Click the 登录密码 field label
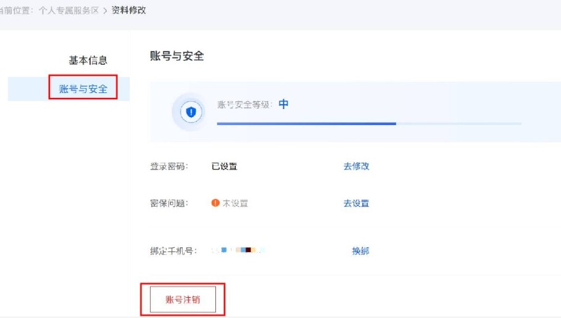This screenshot has width=561, height=318. pyautogui.click(x=169, y=166)
